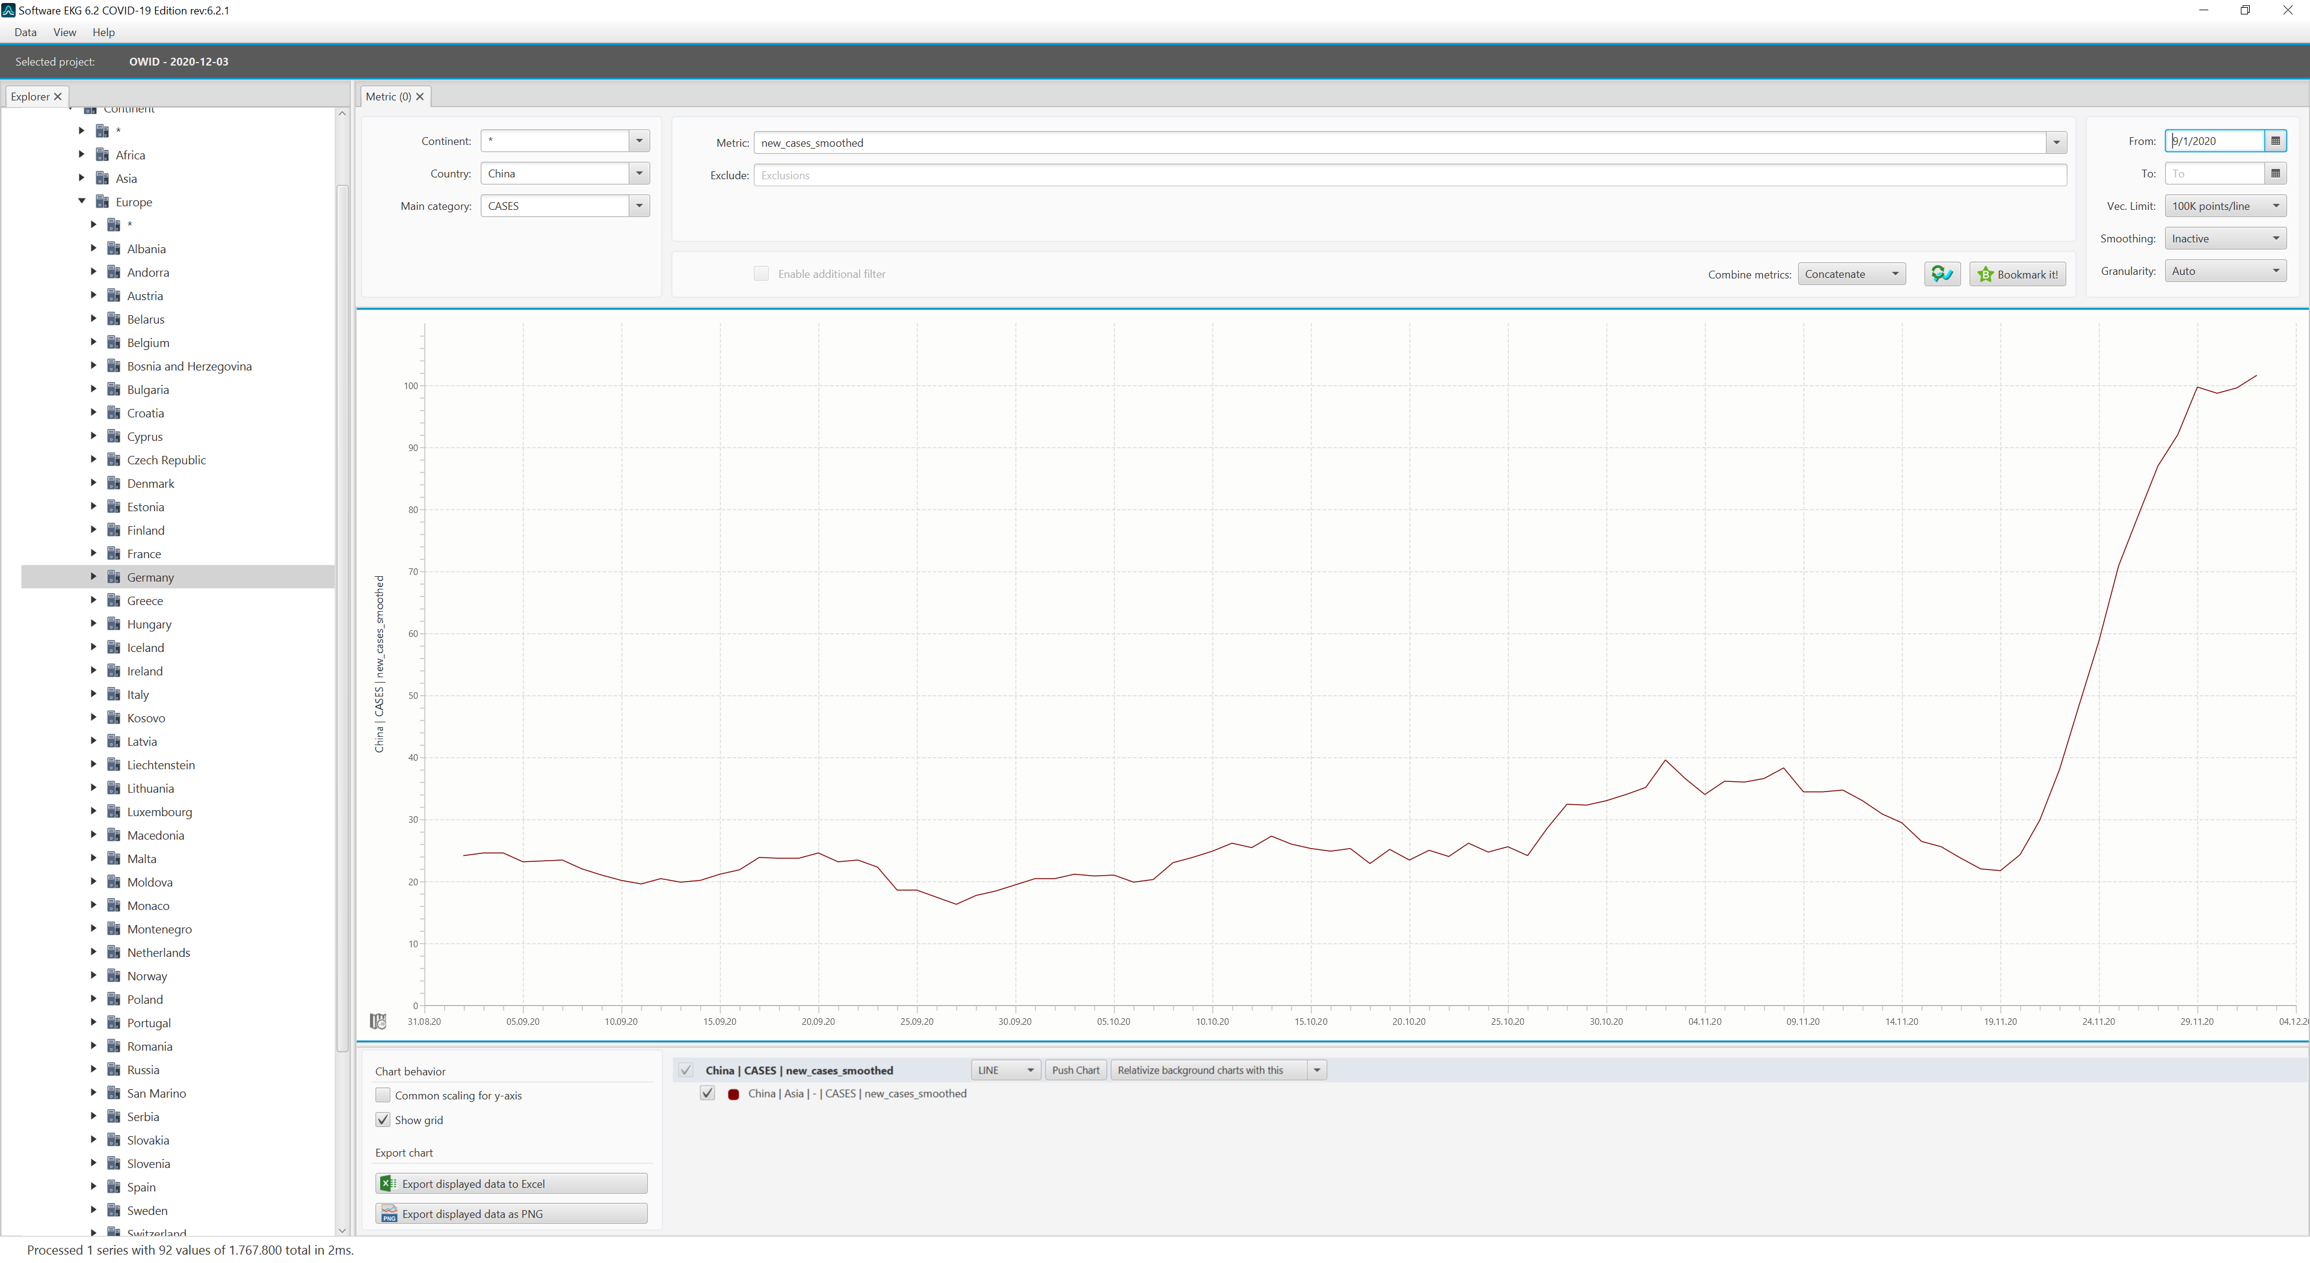Viewport: 2310px width, 1263px height.
Task: Close the Explorer panel tab
Action: 58,97
